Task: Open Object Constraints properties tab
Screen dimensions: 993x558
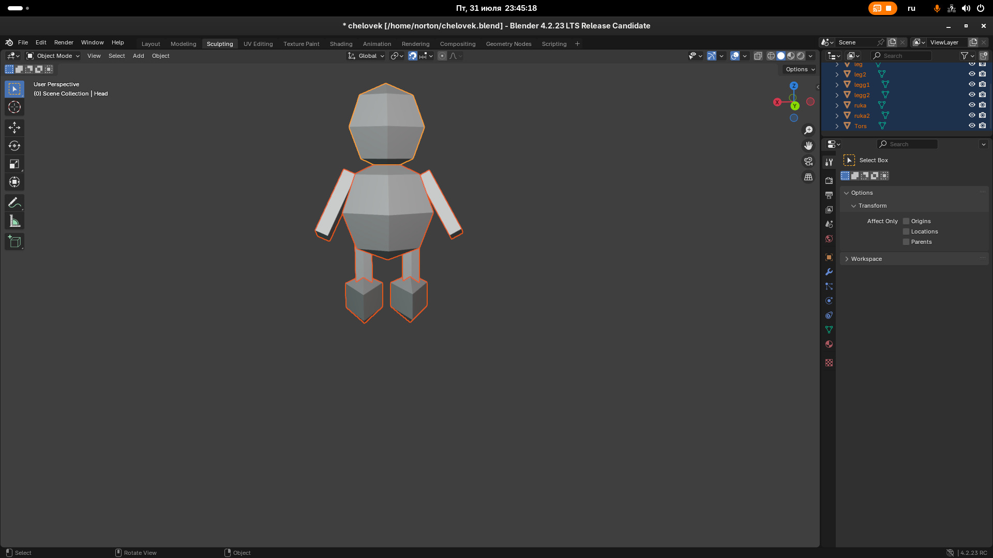Action: pos(829,315)
